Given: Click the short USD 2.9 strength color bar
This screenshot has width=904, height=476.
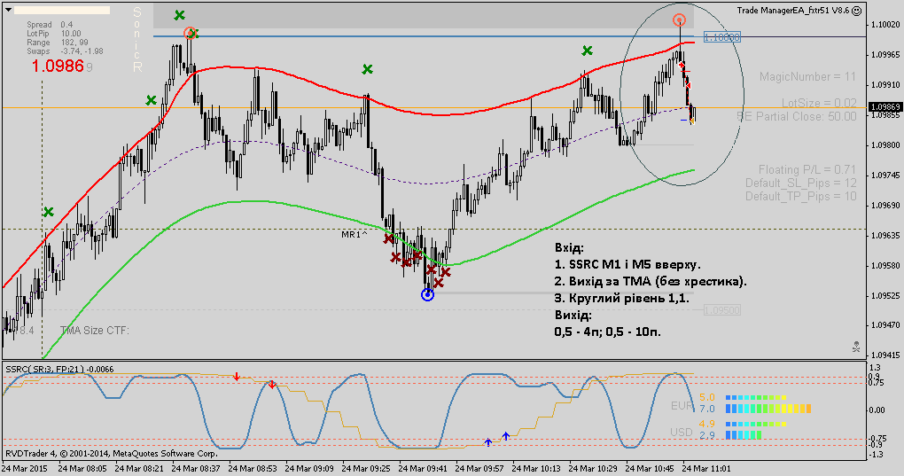Looking at the screenshot, I should pyautogui.click(x=744, y=435).
